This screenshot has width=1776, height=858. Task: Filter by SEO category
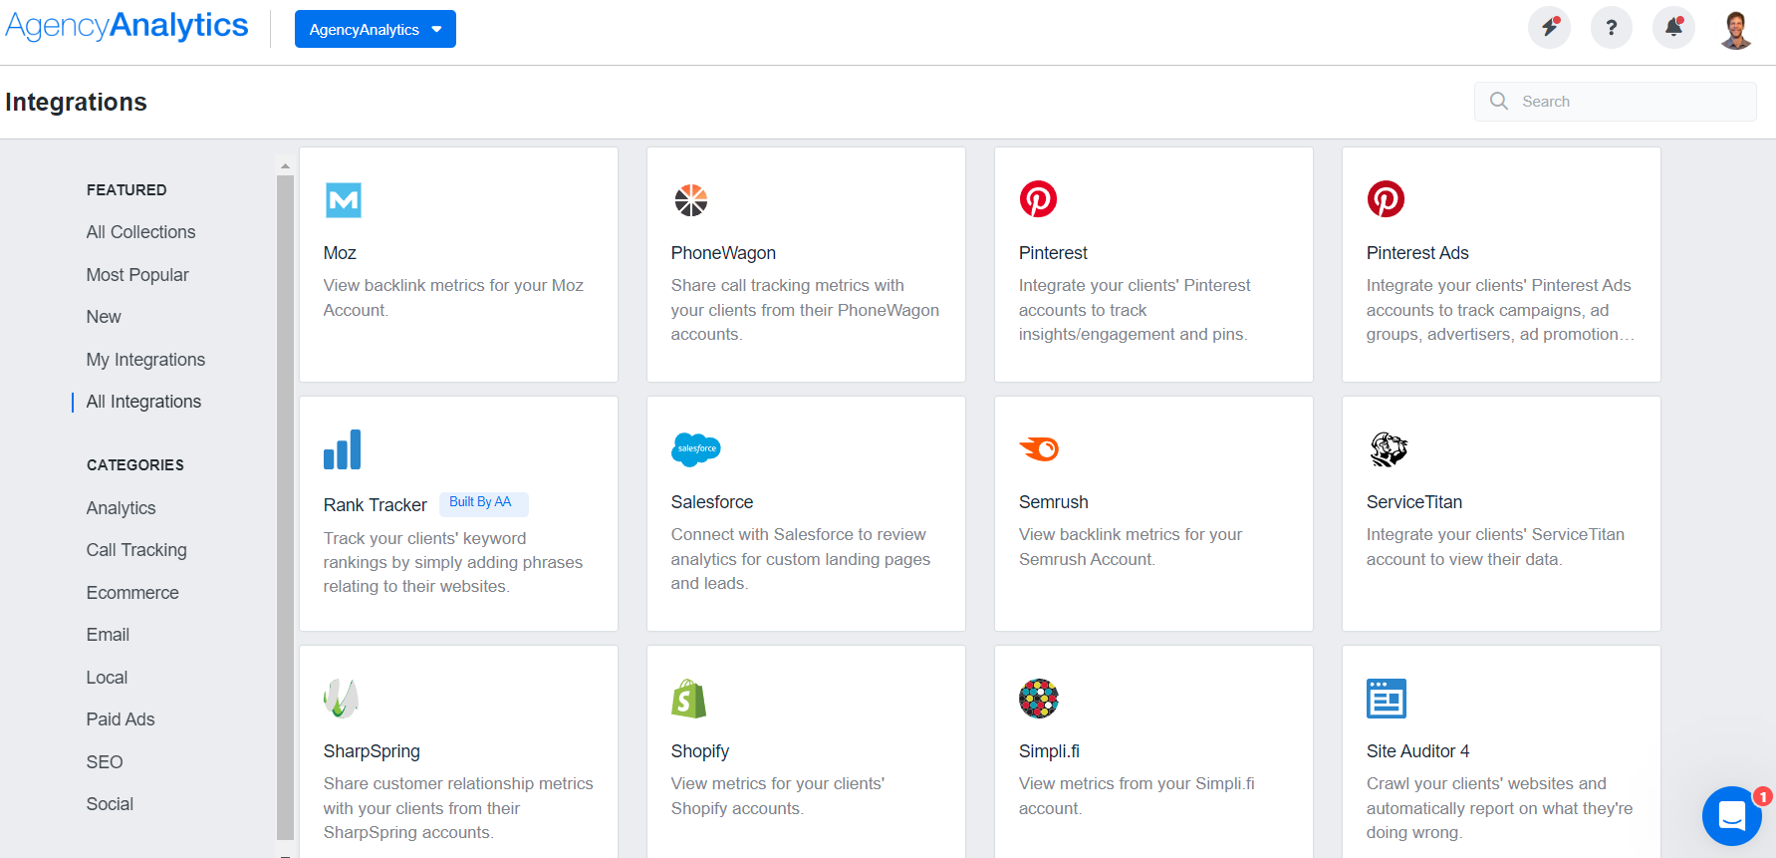(x=105, y=762)
